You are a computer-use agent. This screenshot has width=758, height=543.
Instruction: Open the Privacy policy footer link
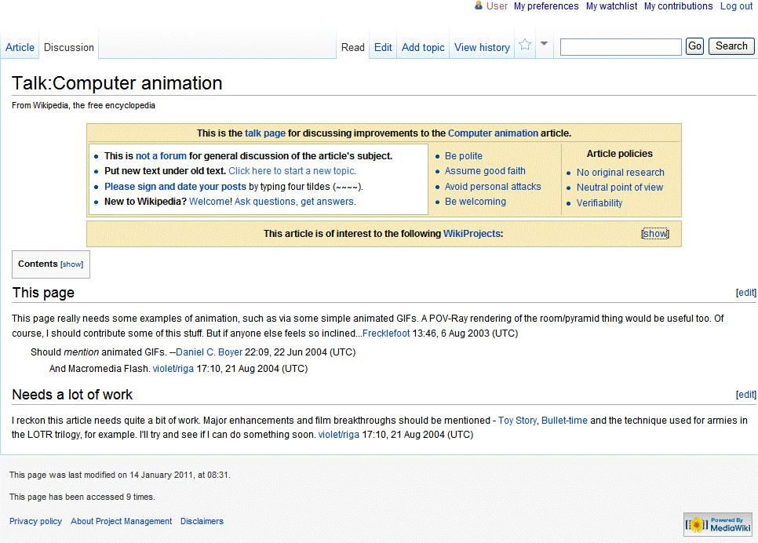(36, 521)
